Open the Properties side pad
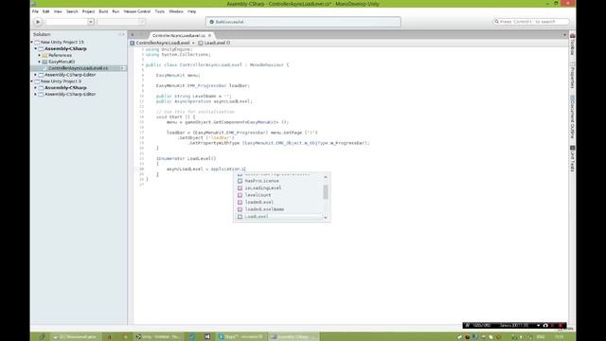 (572, 76)
